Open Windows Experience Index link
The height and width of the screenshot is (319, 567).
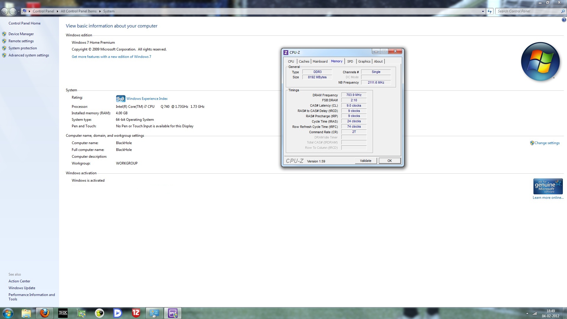tap(147, 99)
